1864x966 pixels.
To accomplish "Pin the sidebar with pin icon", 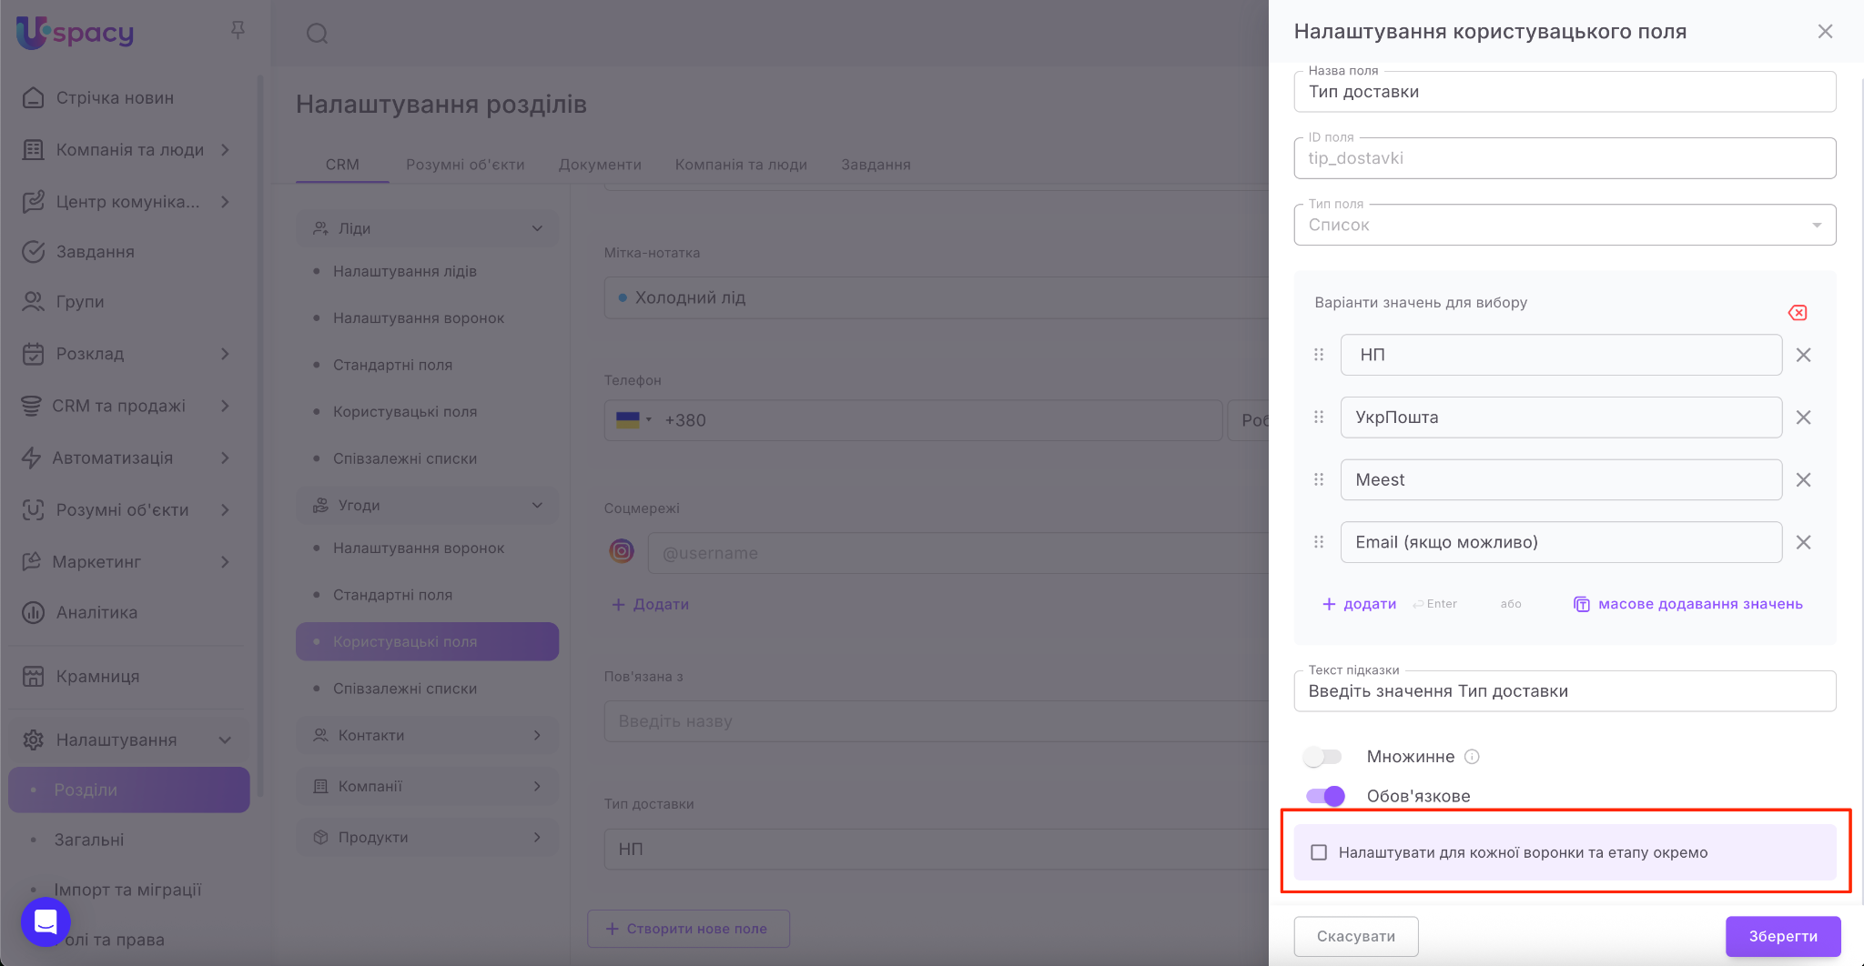I will pos(238,31).
